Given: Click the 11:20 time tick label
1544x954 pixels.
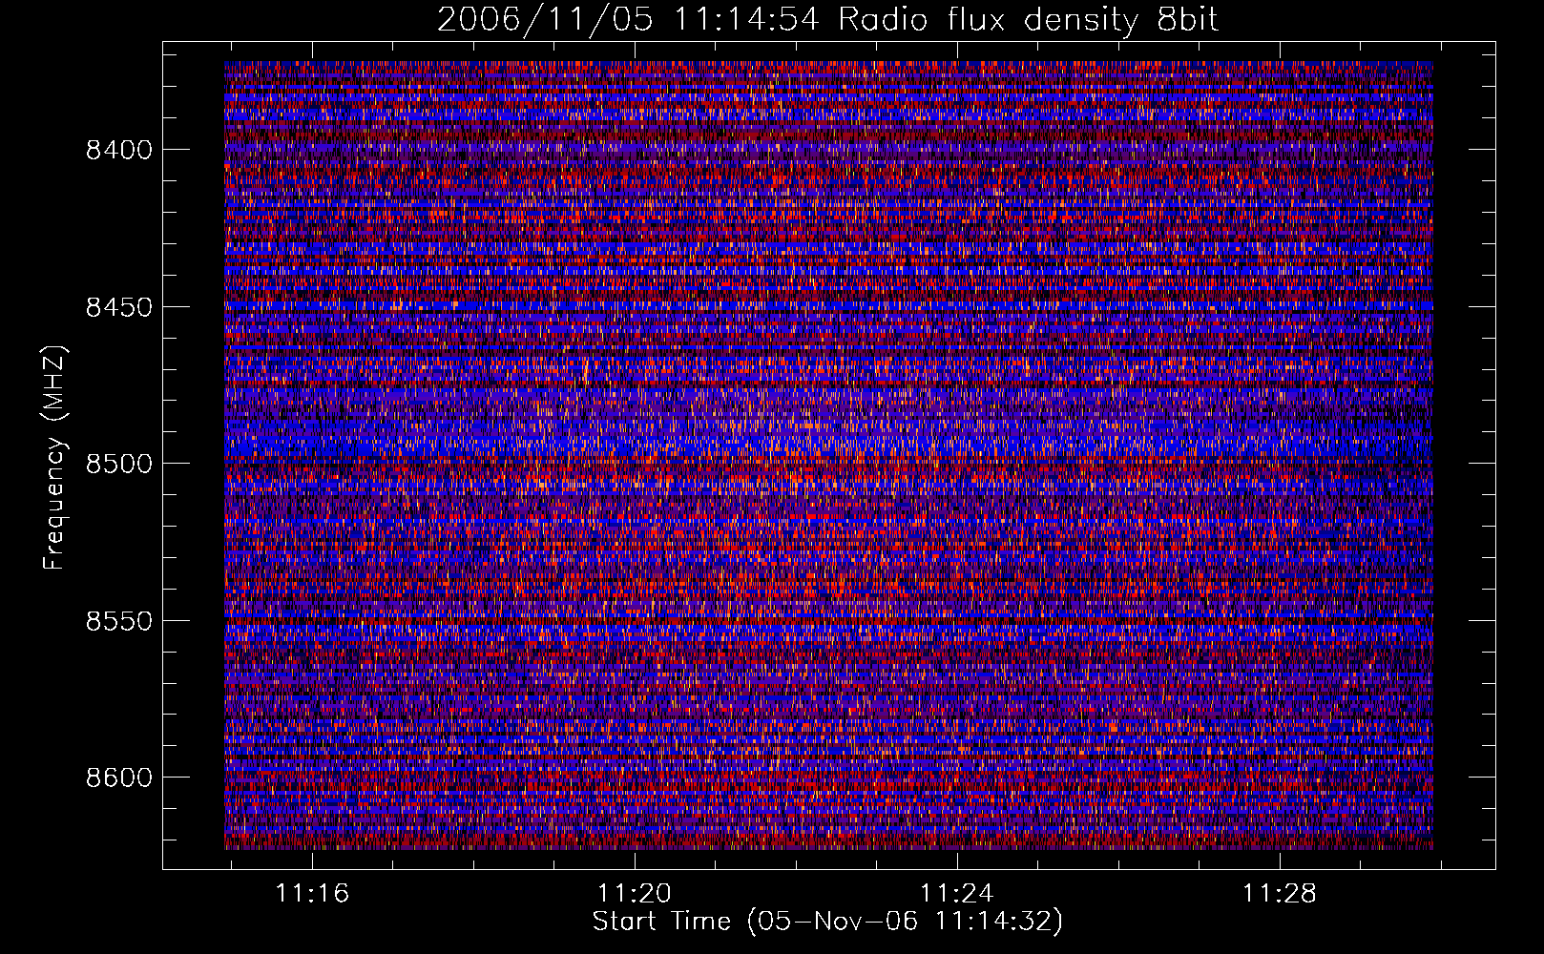Looking at the screenshot, I should (x=635, y=893).
